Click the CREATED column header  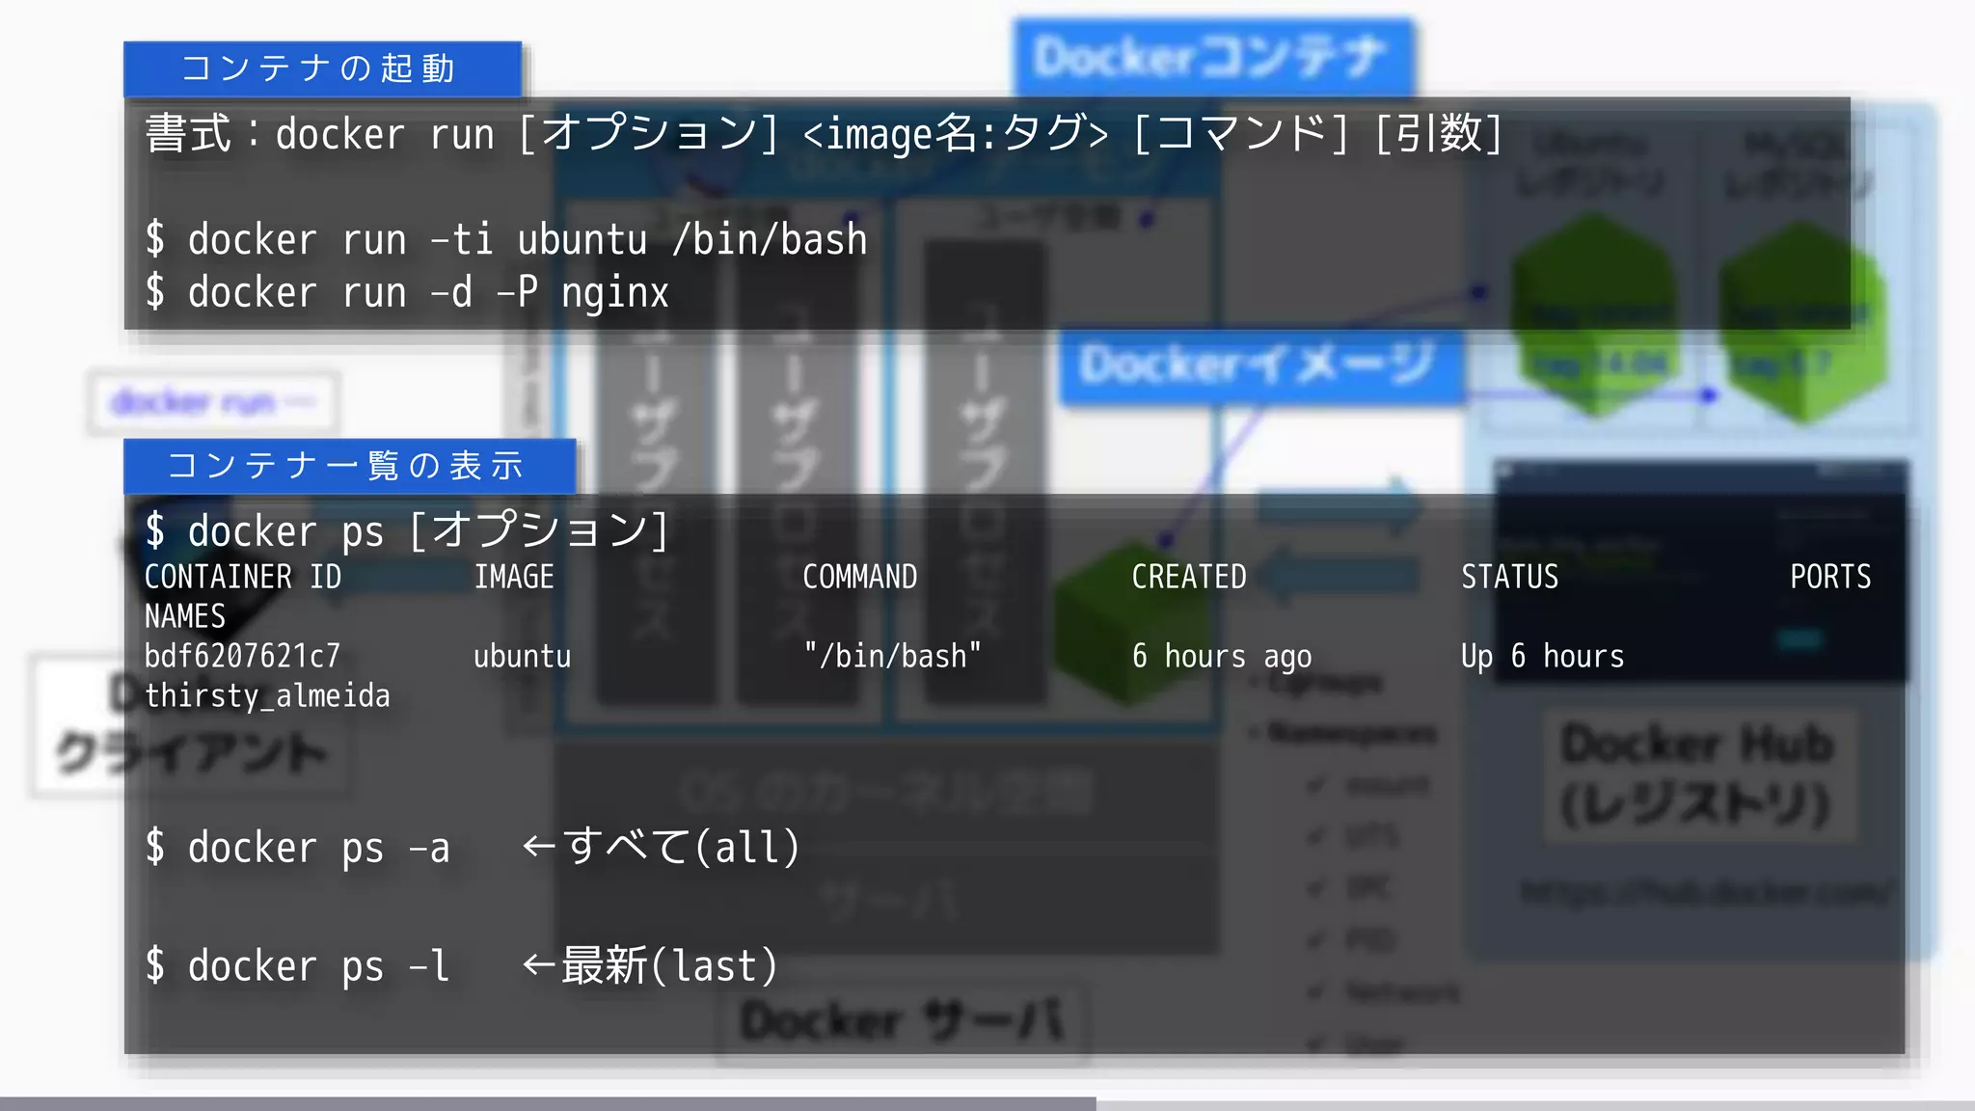[x=1189, y=577]
